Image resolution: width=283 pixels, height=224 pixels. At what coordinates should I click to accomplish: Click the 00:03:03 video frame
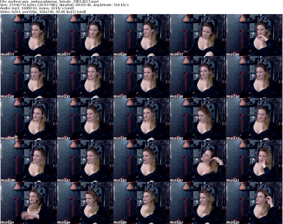198,119
